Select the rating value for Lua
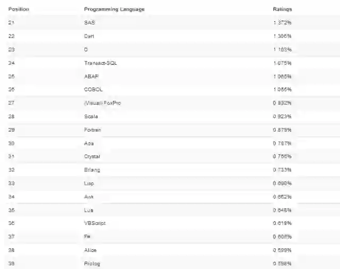340x269 pixels. click(282, 210)
